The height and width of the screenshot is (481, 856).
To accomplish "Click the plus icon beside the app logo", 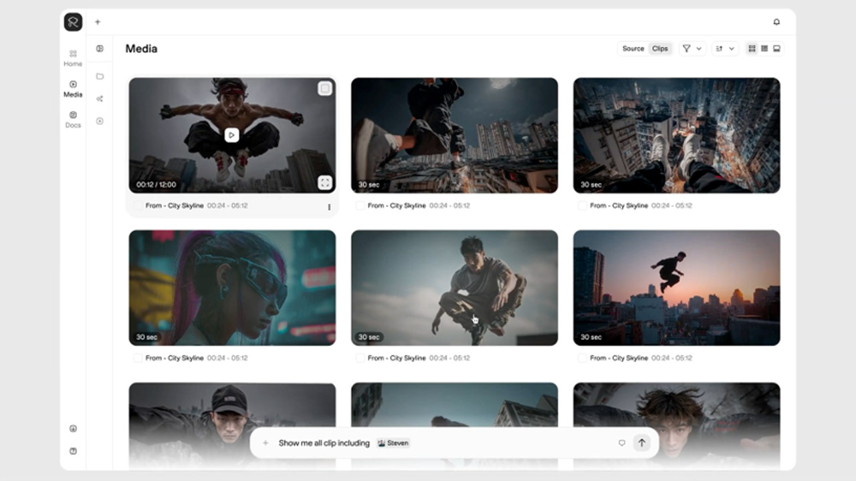I will coord(98,22).
